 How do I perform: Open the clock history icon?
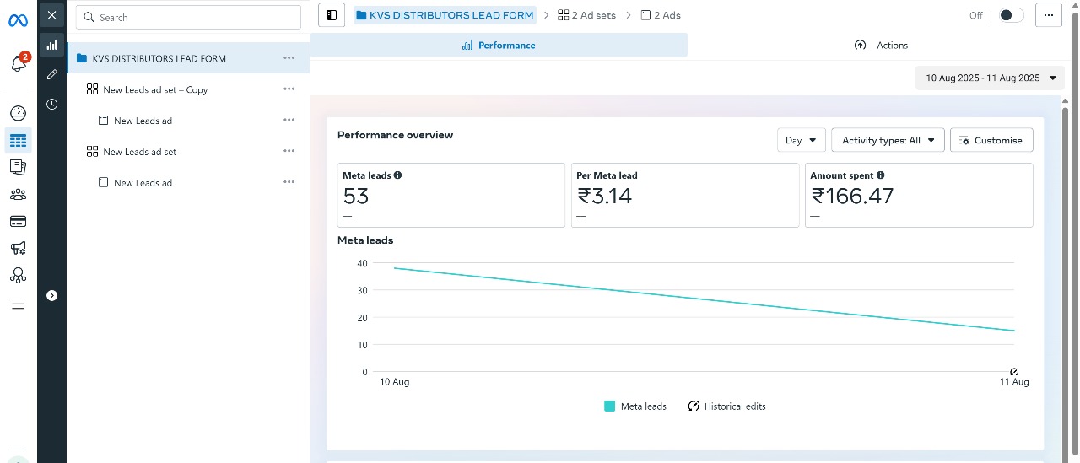52,105
